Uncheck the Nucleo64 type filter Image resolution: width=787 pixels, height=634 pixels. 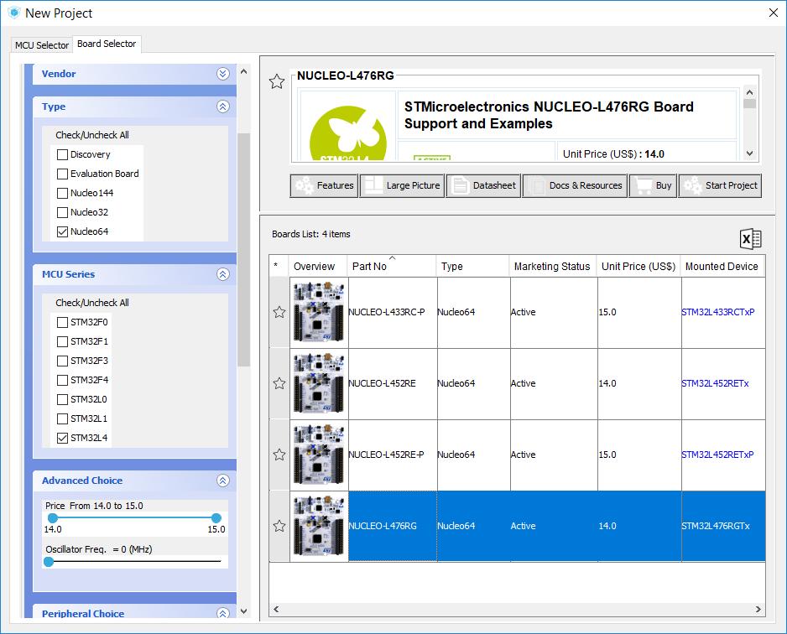point(62,231)
